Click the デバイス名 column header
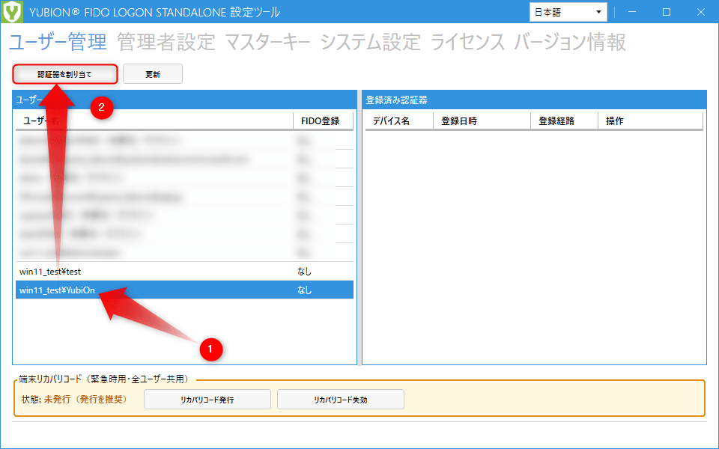The width and height of the screenshot is (719, 449). click(399, 121)
